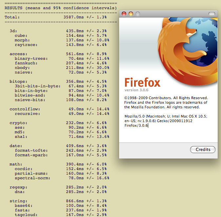Minimize the Firefox about window
The image size is (221, 217).
click(131, 14)
